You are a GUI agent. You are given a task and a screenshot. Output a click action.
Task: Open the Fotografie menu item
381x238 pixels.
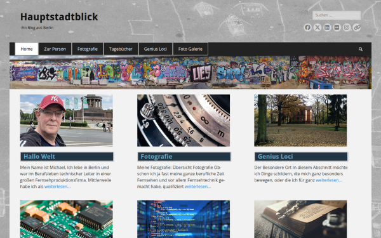[x=88, y=49]
